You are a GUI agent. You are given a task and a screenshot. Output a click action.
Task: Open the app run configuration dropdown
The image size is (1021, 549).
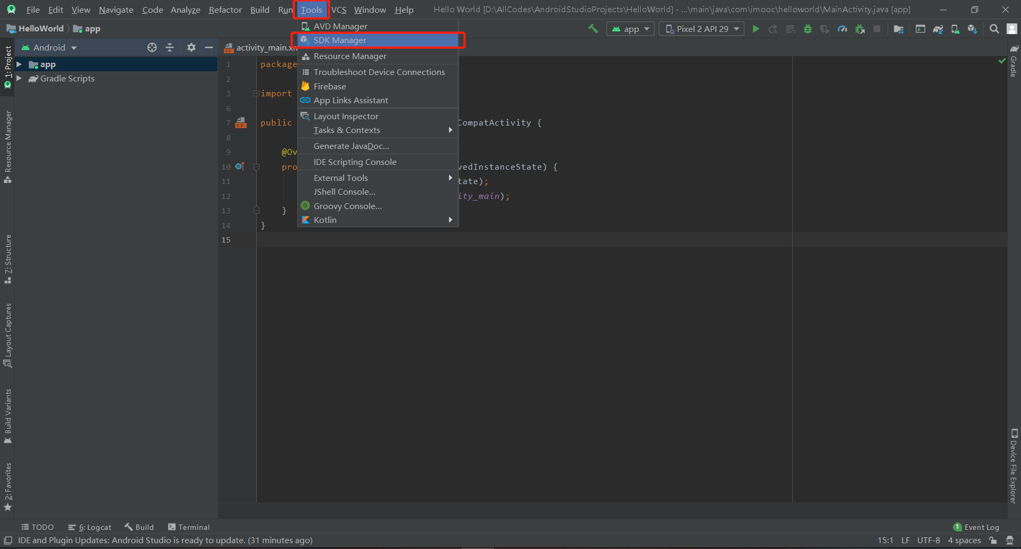[631, 29]
